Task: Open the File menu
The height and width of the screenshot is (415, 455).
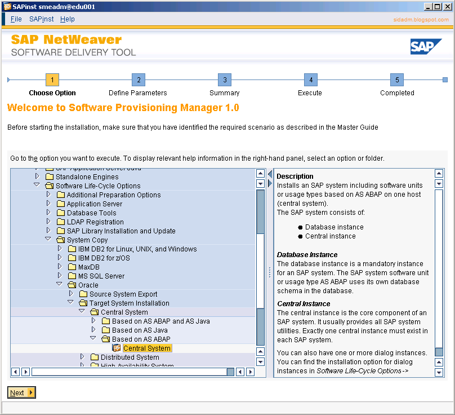Action: coord(16,19)
